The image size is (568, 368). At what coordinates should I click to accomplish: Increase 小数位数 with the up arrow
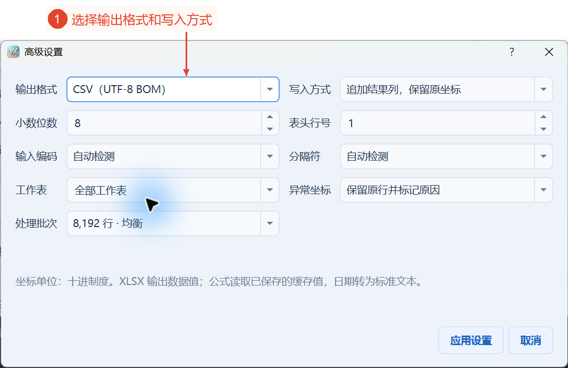(270, 116)
